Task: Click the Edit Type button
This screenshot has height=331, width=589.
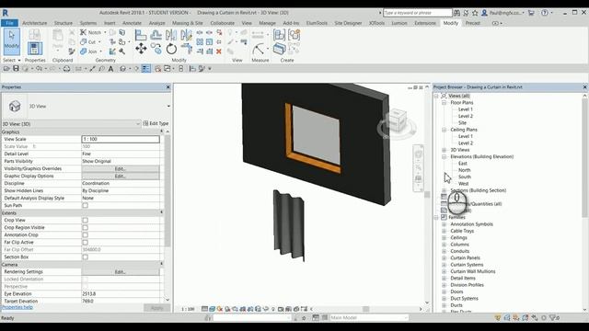Action: tap(156, 123)
